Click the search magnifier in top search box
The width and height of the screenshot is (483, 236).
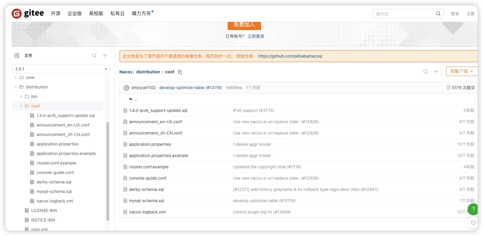(438, 14)
